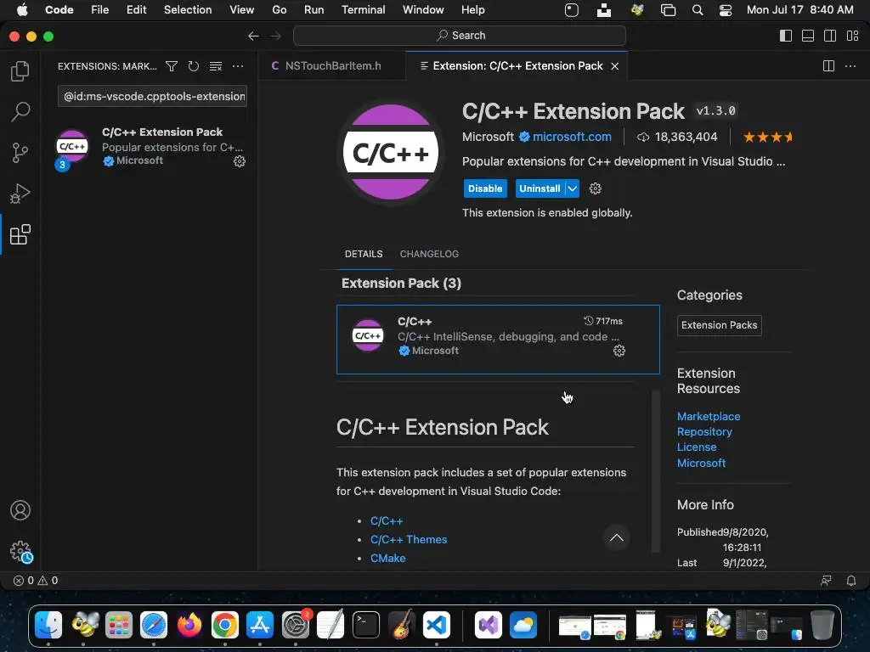Open the C/C++ extension card in pack
This screenshot has height=652, width=870.
point(498,340)
